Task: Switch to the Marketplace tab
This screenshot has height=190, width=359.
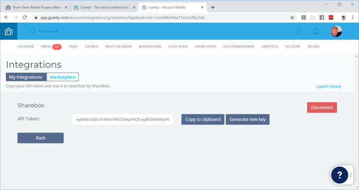Action: (x=63, y=77)
